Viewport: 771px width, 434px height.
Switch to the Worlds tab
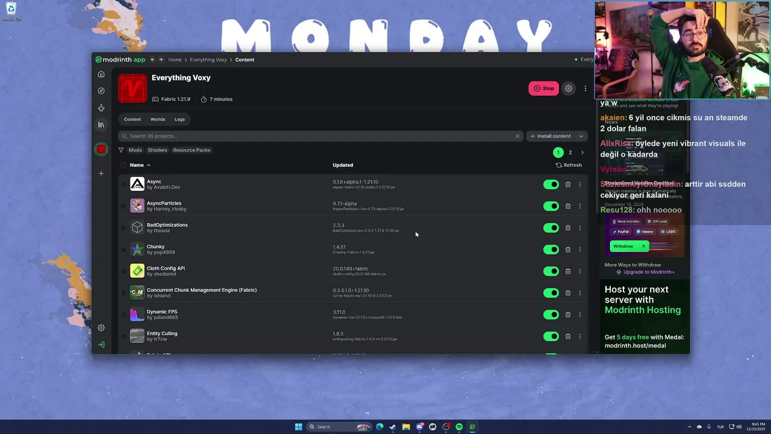click(x=158, y=119)
